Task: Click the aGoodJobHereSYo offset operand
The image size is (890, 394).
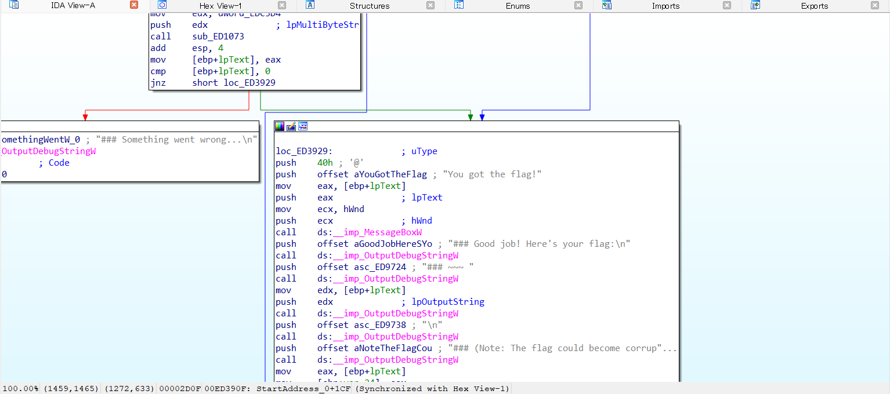Action: tap(393, 244)
